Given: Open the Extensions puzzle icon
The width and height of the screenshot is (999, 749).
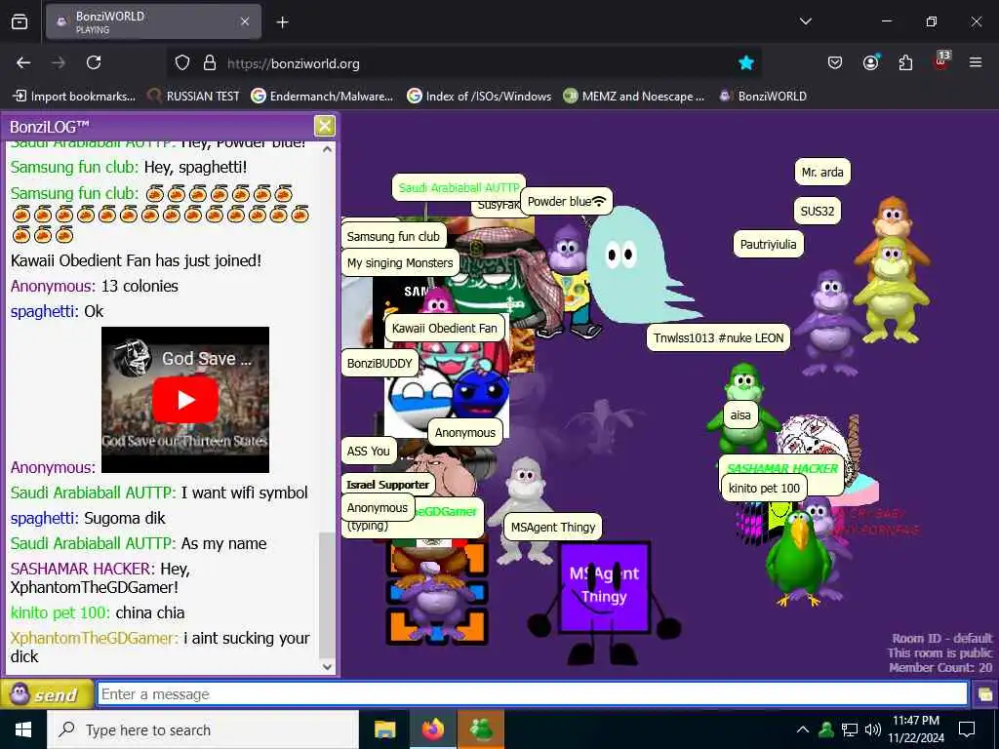Looking at the screenshot, I should 905,62.
